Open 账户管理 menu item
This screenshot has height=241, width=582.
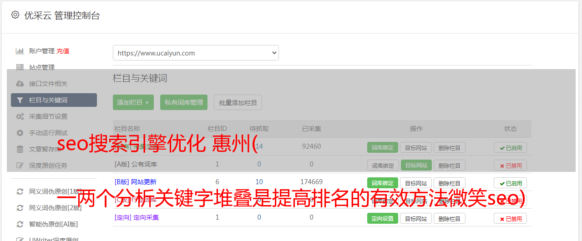tap(42, 51)
